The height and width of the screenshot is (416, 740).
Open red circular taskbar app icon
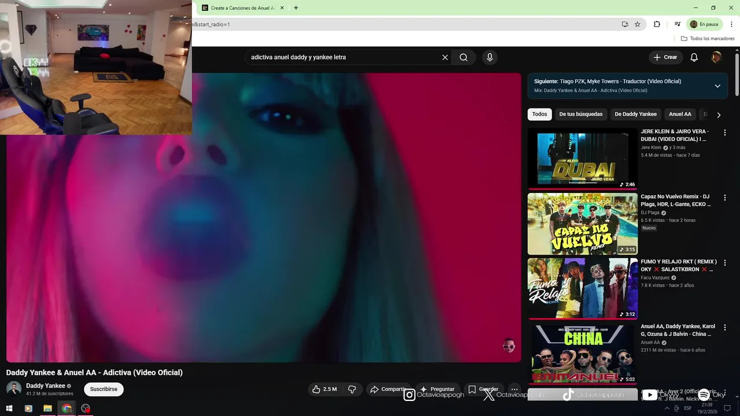(86, 408)
